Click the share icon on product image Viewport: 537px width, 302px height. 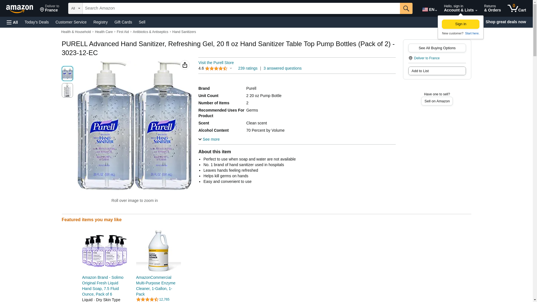coord(185,65)
